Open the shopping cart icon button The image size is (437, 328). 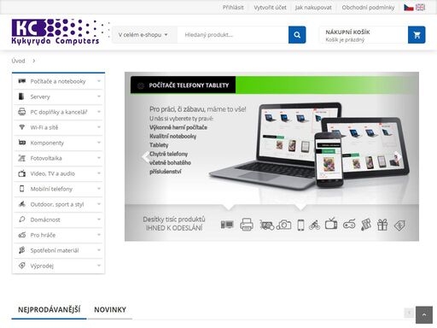(x=417, y=35)
